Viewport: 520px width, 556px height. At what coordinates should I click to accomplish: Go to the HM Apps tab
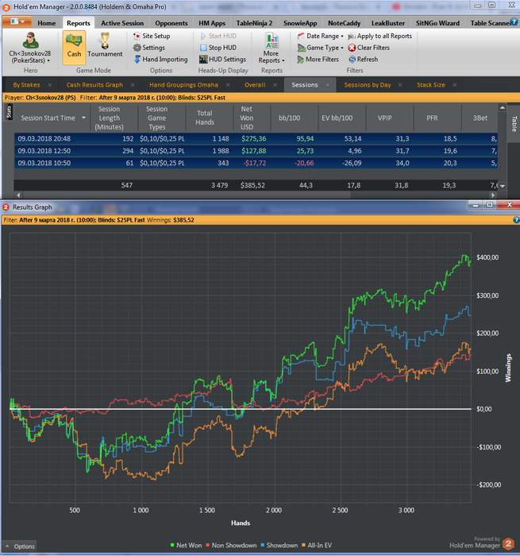(212, 23)
